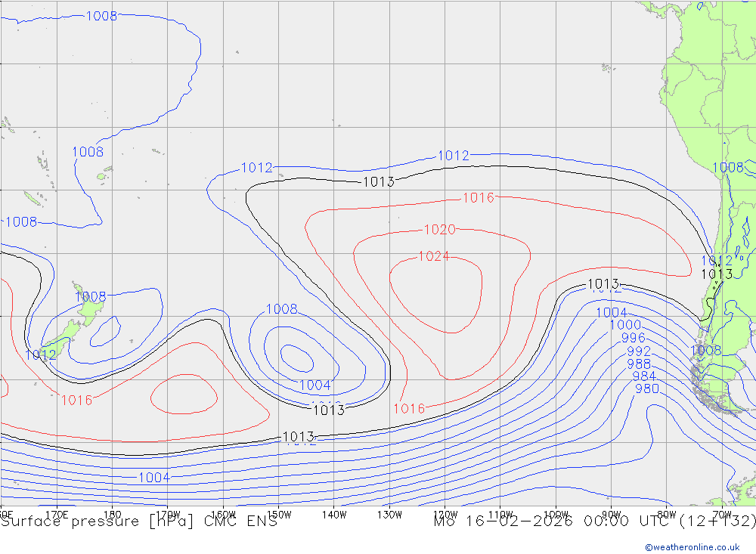Select the 1016 label south of New Zealand

76,400
